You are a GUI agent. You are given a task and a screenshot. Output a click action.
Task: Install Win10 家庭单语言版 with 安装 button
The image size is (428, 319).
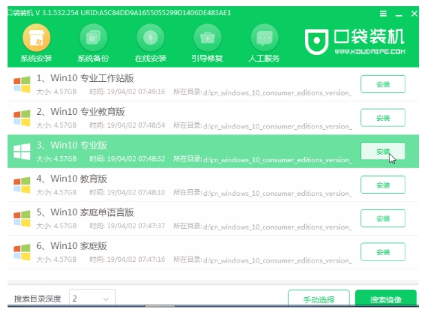(383, 219)
